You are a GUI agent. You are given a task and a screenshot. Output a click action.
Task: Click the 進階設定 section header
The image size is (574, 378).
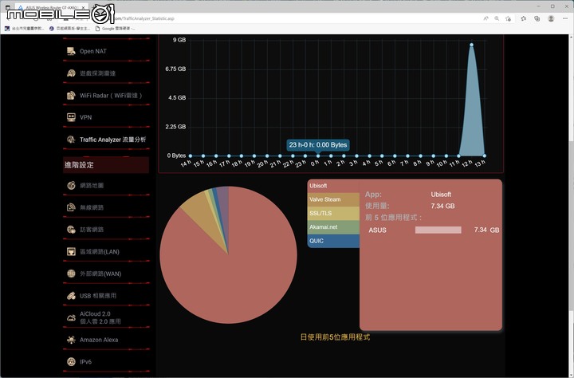tap(106, 165)
